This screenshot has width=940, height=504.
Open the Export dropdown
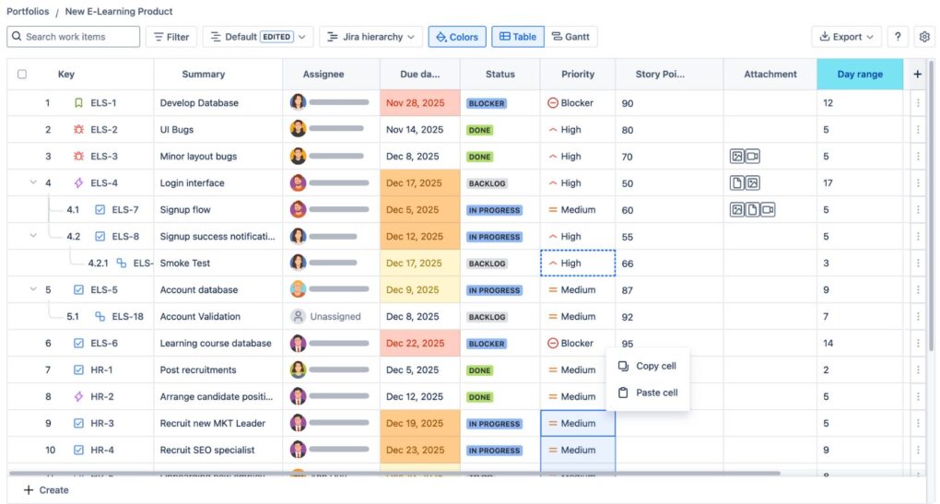point(847,37)
